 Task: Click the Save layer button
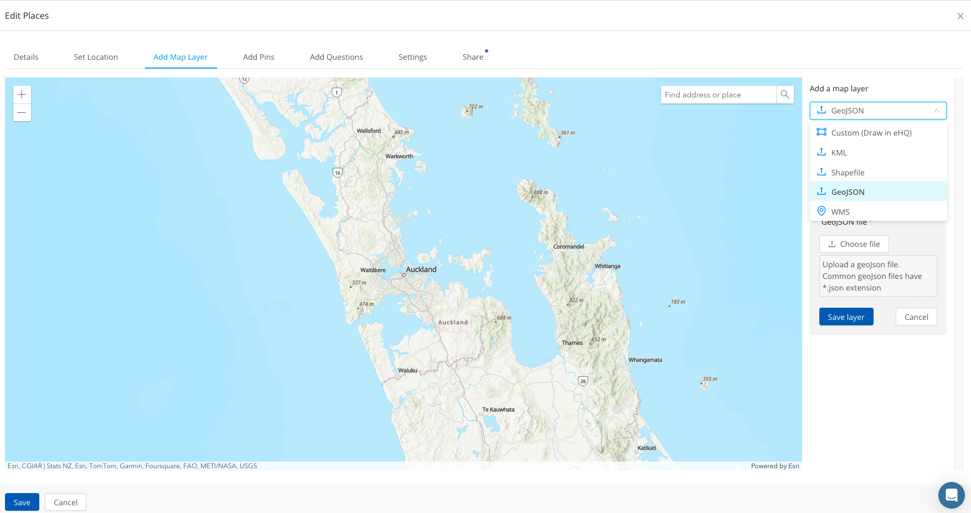[x=846, y=317]
